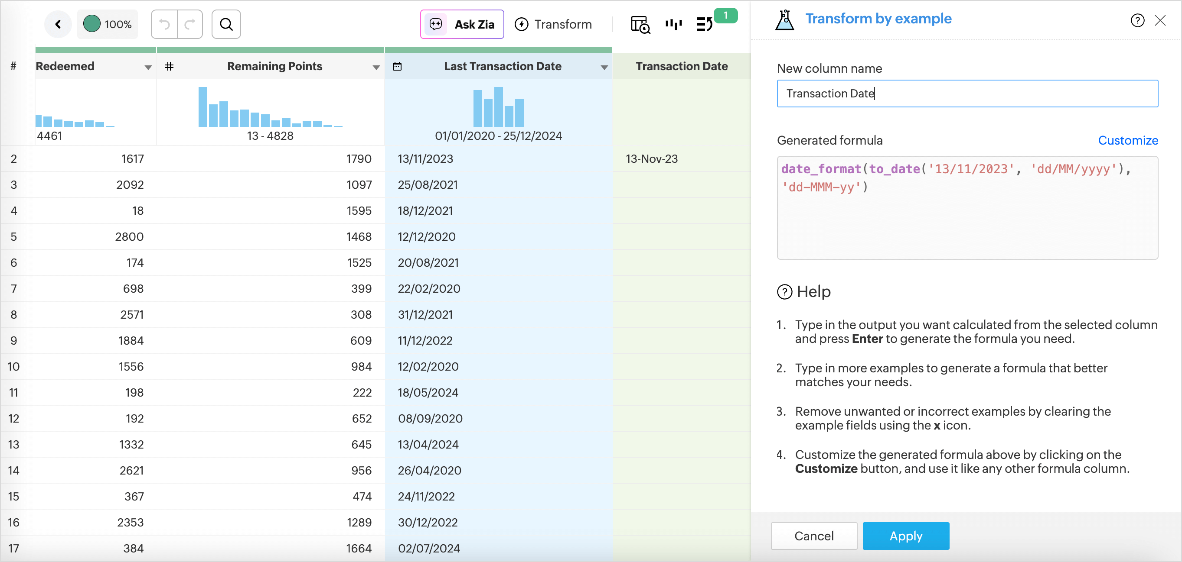Click the redo icon
Viewport: 1182px width, 562px height.
pos(190,24)
